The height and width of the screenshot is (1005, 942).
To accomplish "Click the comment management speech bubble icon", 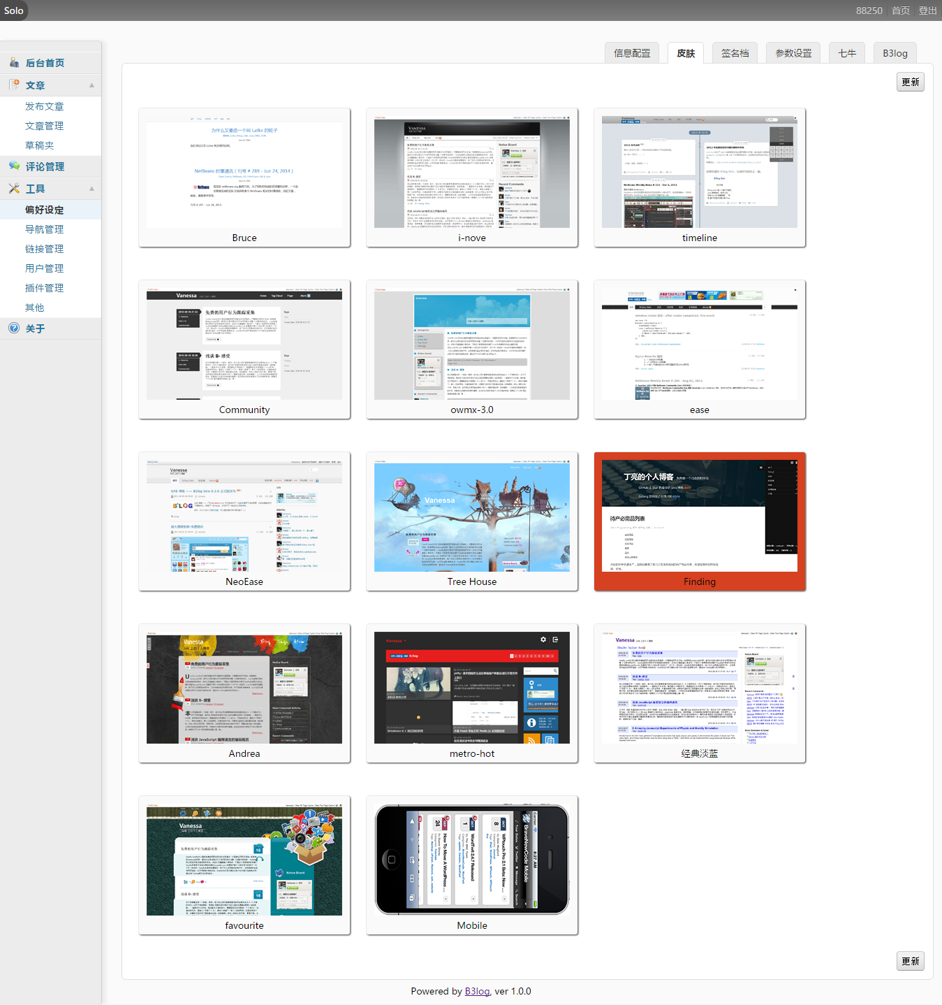I will pyautogui.click(x=14, y=166).
